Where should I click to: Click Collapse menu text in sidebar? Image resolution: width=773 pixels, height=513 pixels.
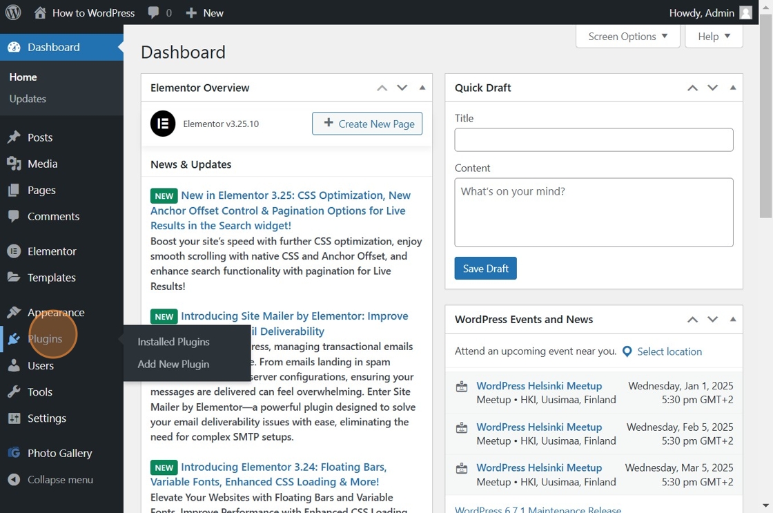tap(60, 479)
